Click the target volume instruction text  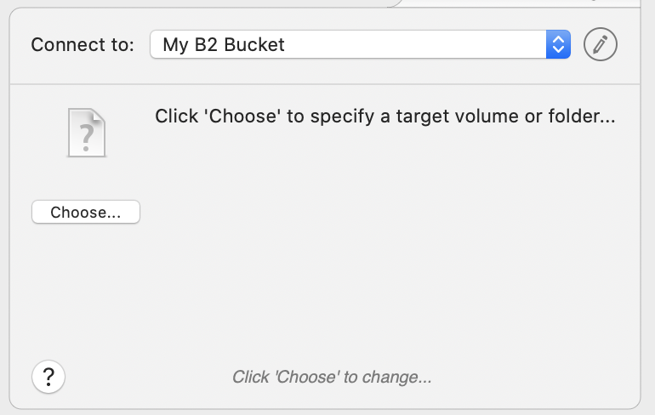pos(384,116)
